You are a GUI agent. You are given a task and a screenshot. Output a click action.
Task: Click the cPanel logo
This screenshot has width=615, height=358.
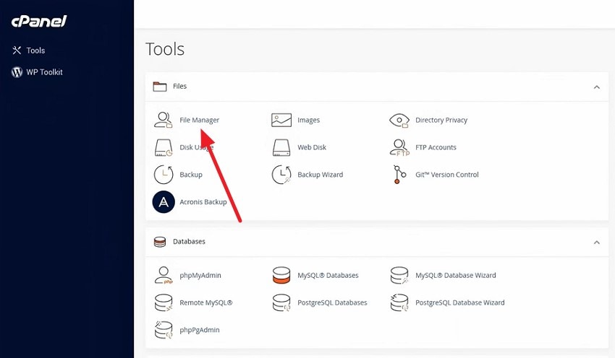(x=39, y=21)
